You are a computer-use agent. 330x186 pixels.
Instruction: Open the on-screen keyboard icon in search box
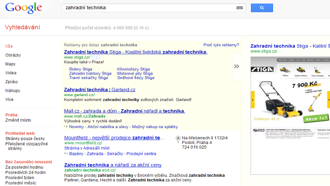pyautogui.click(x=239, y=8)
